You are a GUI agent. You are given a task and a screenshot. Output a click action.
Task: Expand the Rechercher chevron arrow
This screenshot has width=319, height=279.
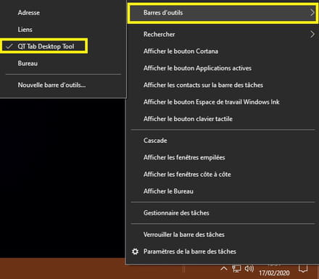(x=312, y=34)
